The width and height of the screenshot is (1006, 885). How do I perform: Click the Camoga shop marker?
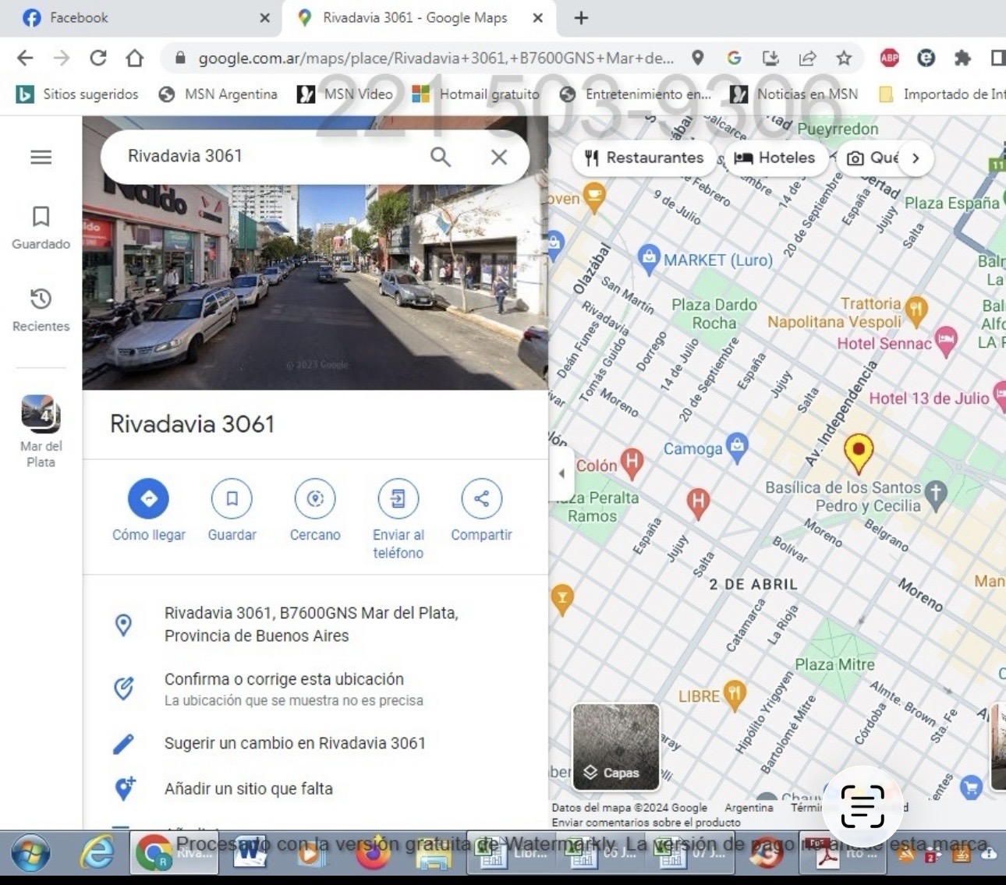click(737, 447)
